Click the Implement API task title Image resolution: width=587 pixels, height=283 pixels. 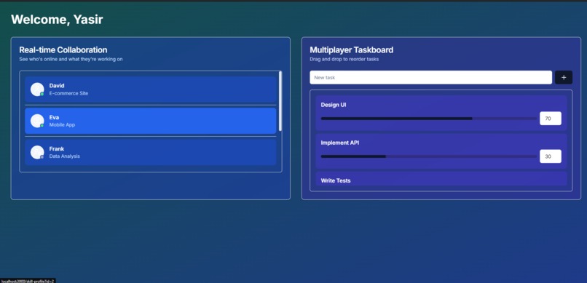(x=340, y=143)
